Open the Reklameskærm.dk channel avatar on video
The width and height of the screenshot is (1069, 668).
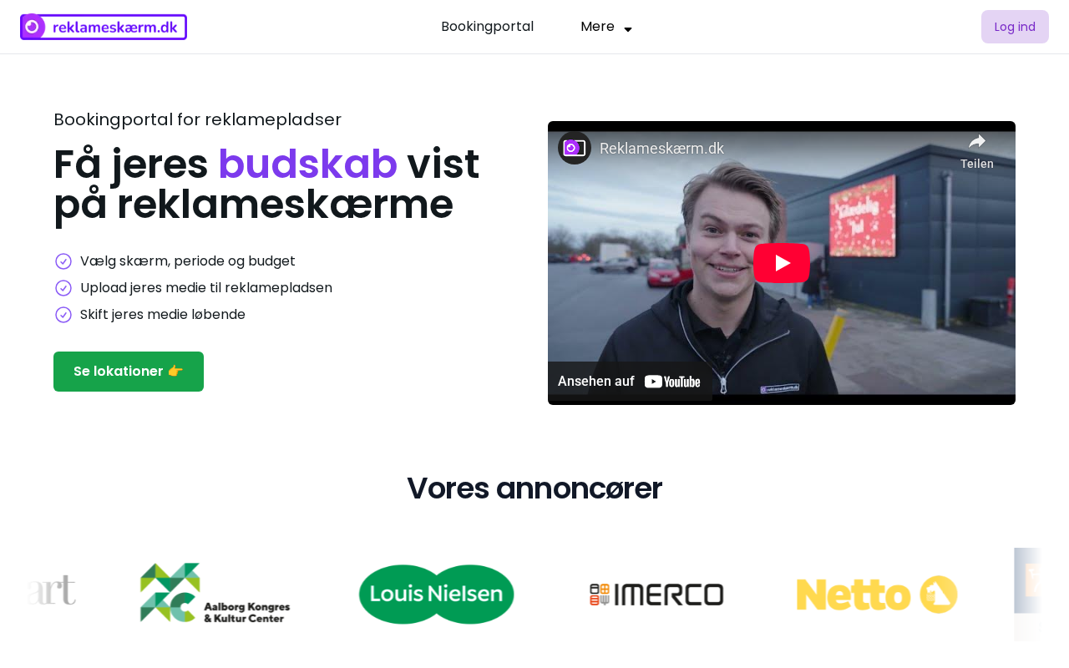575,148
